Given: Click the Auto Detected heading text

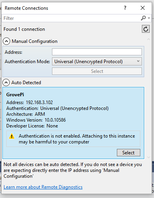Looking at the screenshot, I should pyautogui.click(x=26, y=83).
